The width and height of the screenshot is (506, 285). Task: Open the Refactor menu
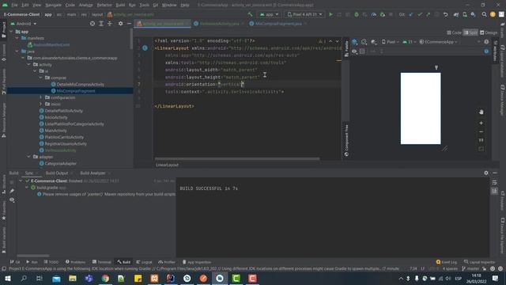pos(104,6)
